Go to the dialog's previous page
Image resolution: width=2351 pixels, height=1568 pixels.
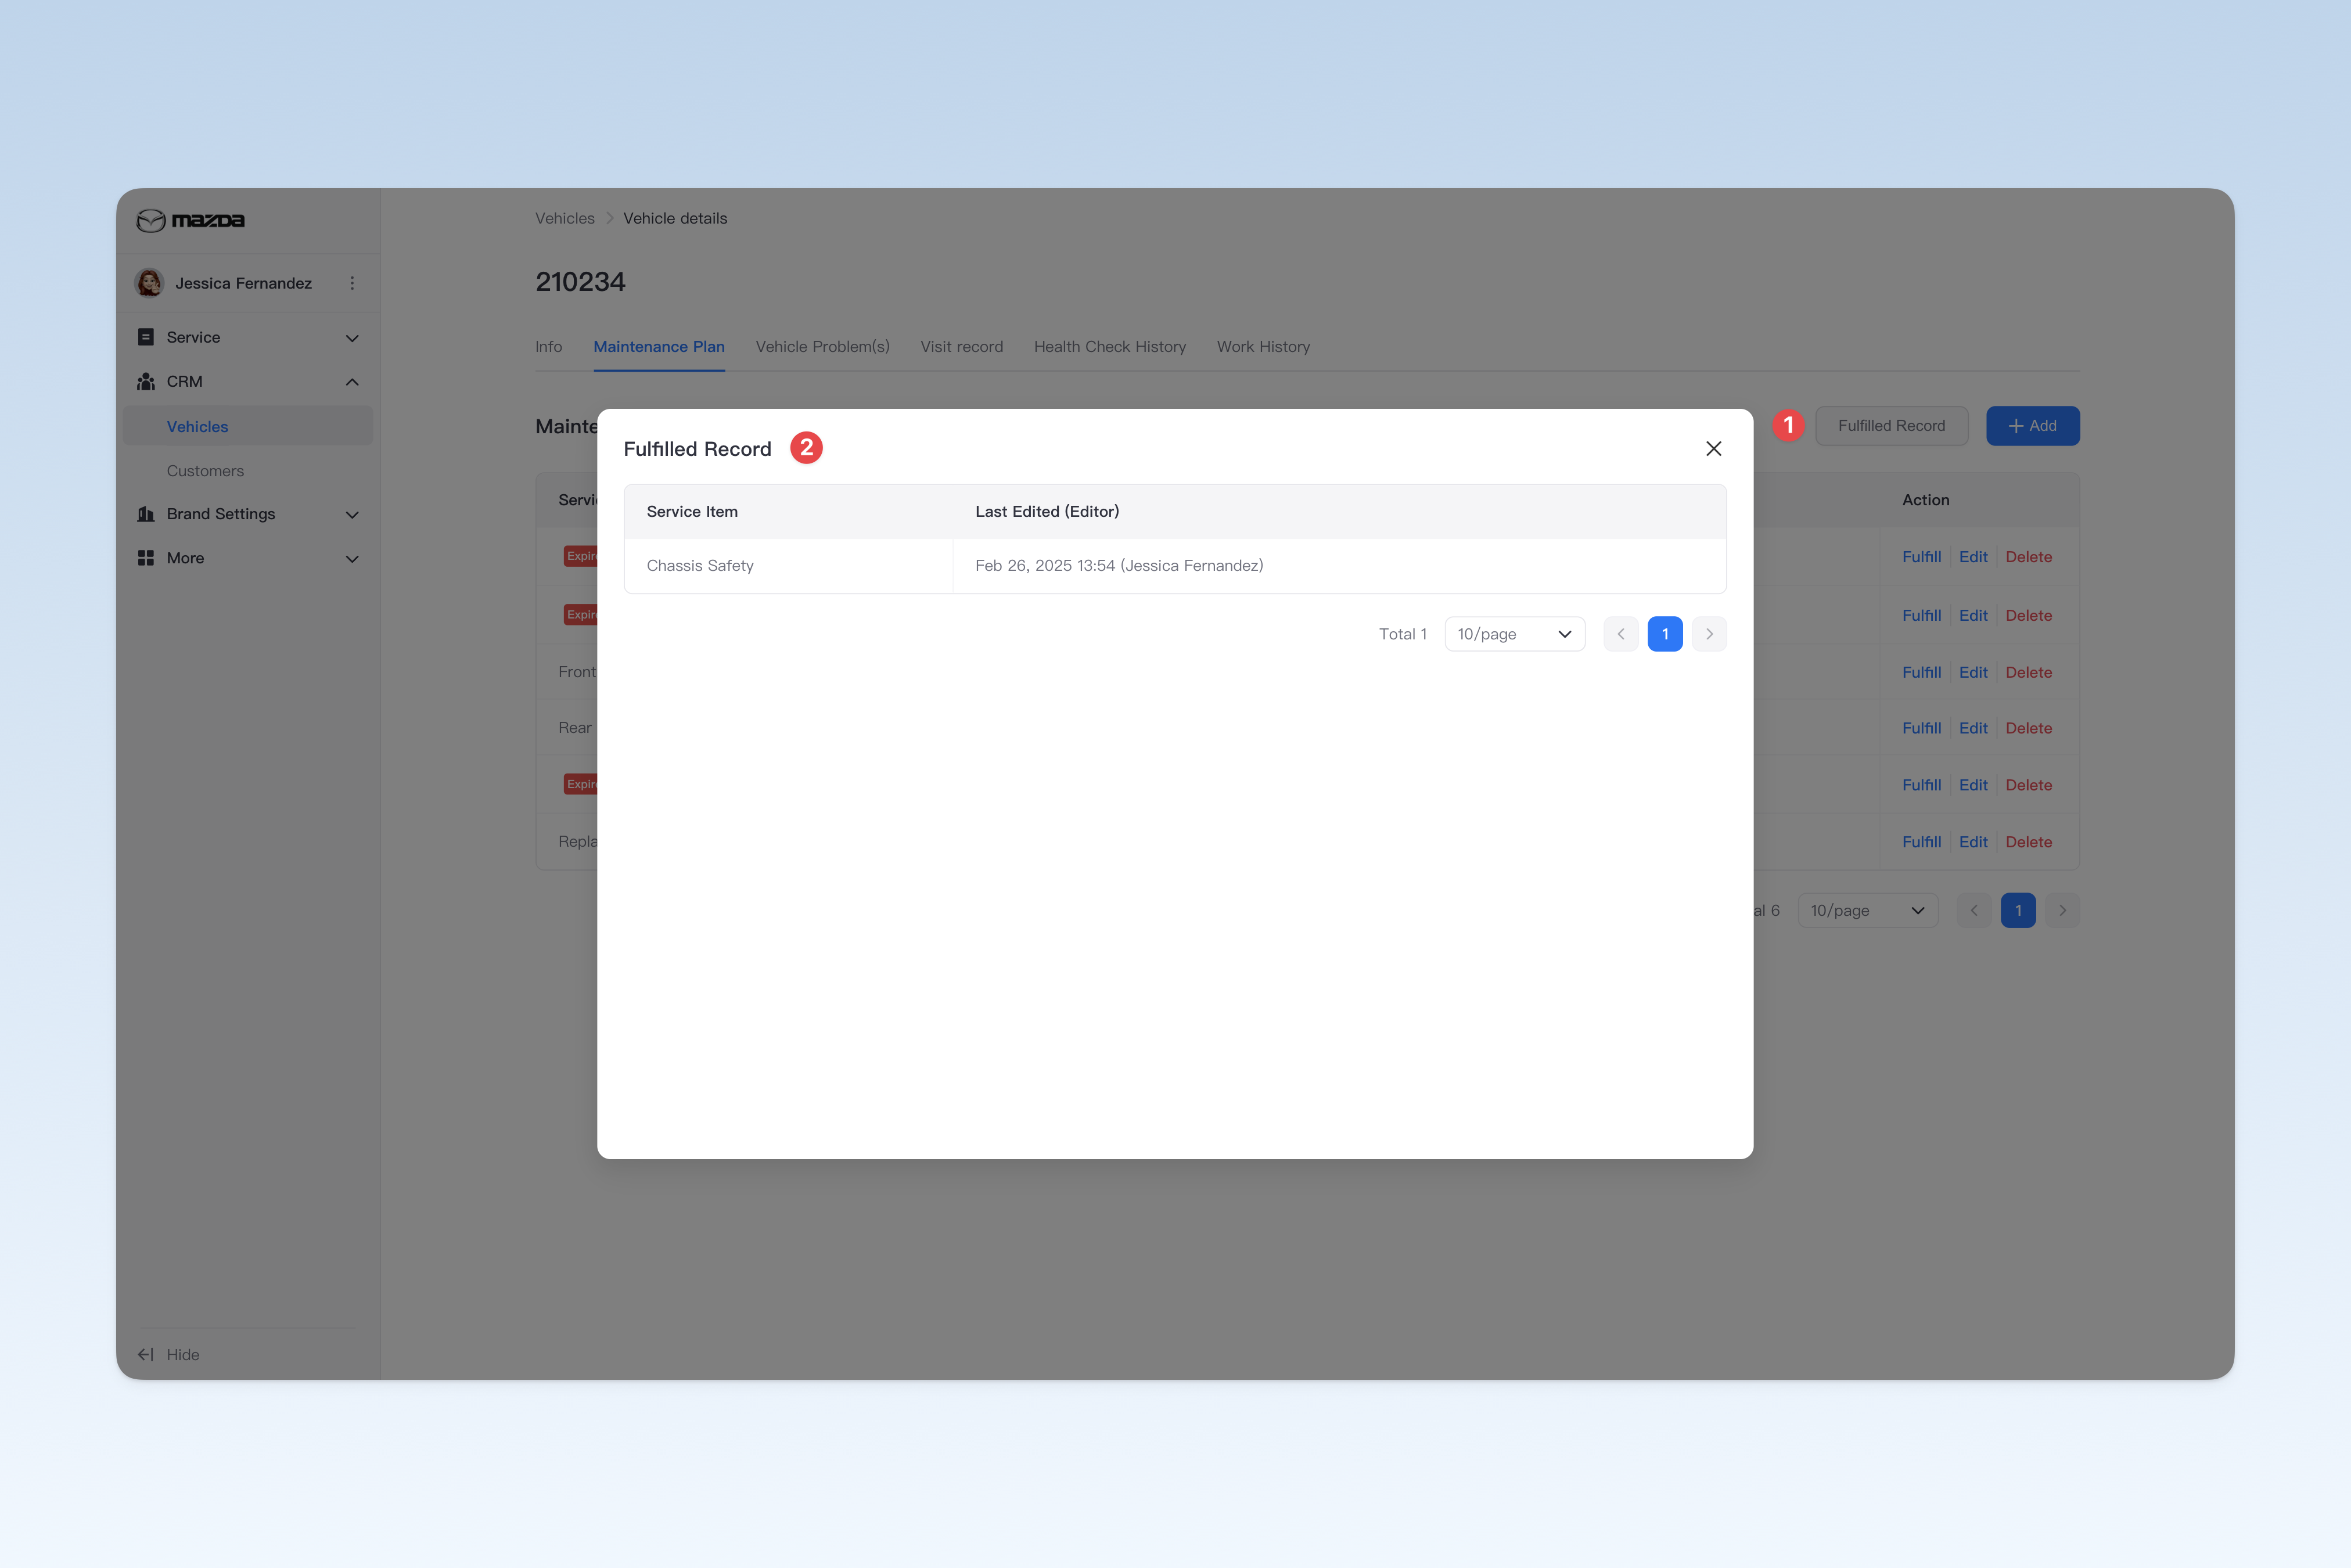click(x=1620, y=634)
